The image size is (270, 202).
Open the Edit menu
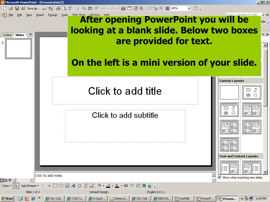(20, 15)
